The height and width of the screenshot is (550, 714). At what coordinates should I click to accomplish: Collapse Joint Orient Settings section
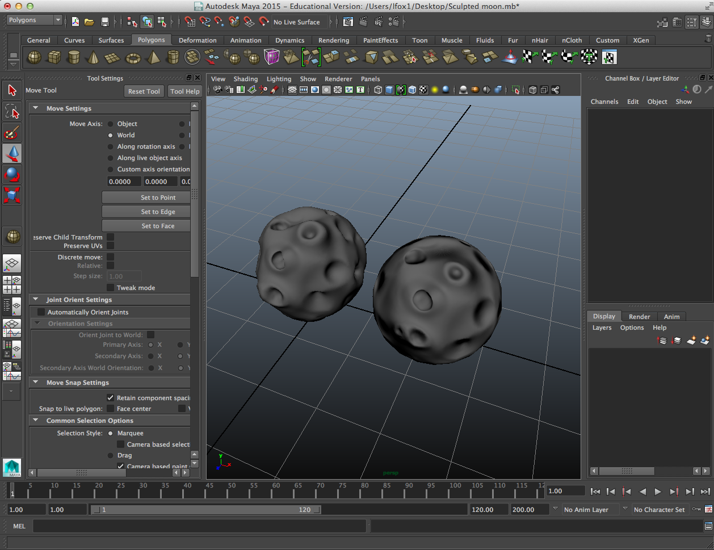click(x=36, y=300)
